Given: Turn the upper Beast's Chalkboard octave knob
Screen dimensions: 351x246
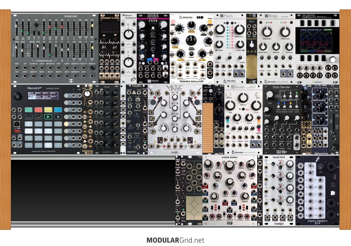Looking at the screenshot, I should tap(128, 34).
